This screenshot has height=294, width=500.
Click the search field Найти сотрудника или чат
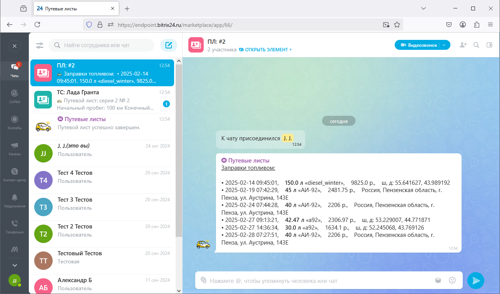coord(101,45)
